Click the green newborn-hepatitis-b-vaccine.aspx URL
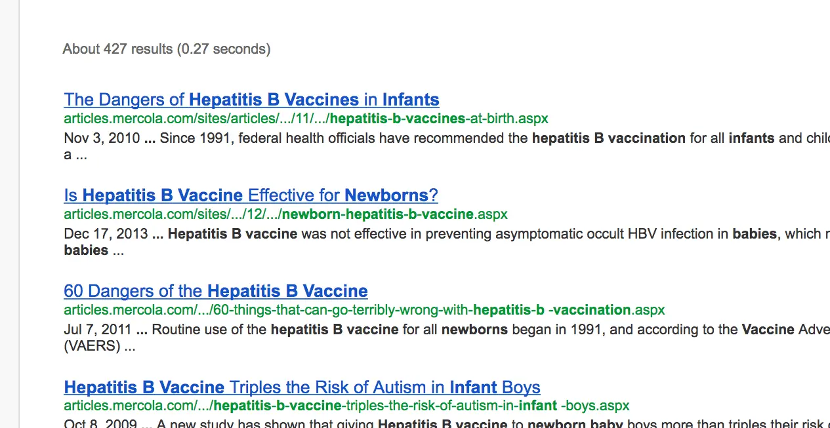Screen dimensions: 830x428 (x=285, y=214)
